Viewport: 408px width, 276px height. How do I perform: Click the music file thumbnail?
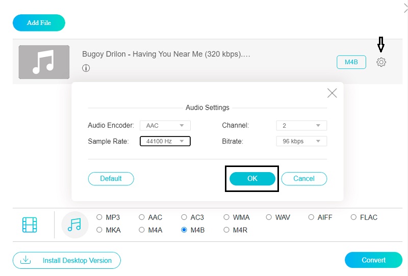[x=44, y=62]
